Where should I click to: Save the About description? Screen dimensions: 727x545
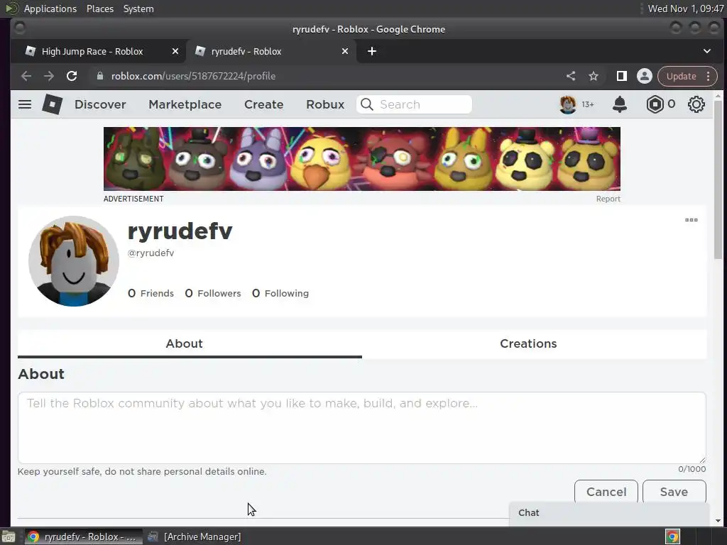pos(674,492)
